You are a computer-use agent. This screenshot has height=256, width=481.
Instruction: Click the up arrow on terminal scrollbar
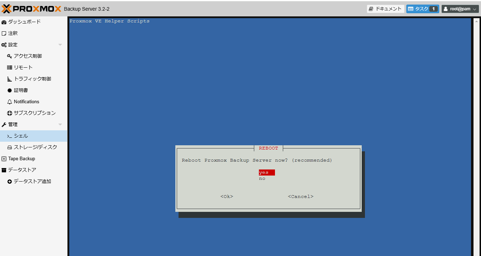(476, 21)
